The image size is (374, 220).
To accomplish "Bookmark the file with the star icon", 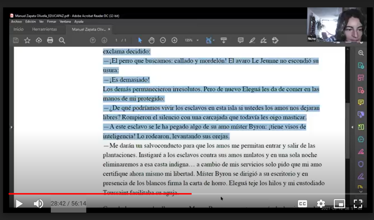I will (27, 40).
